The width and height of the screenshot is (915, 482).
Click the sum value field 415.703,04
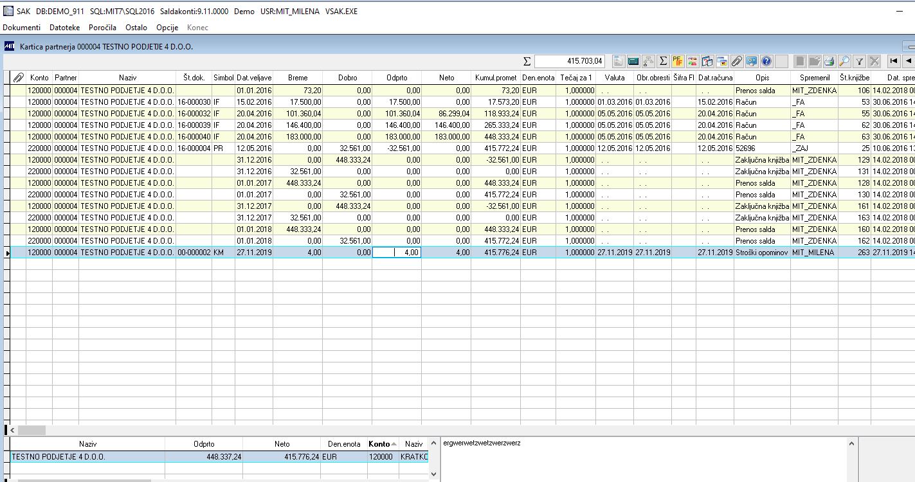(569, 61)
